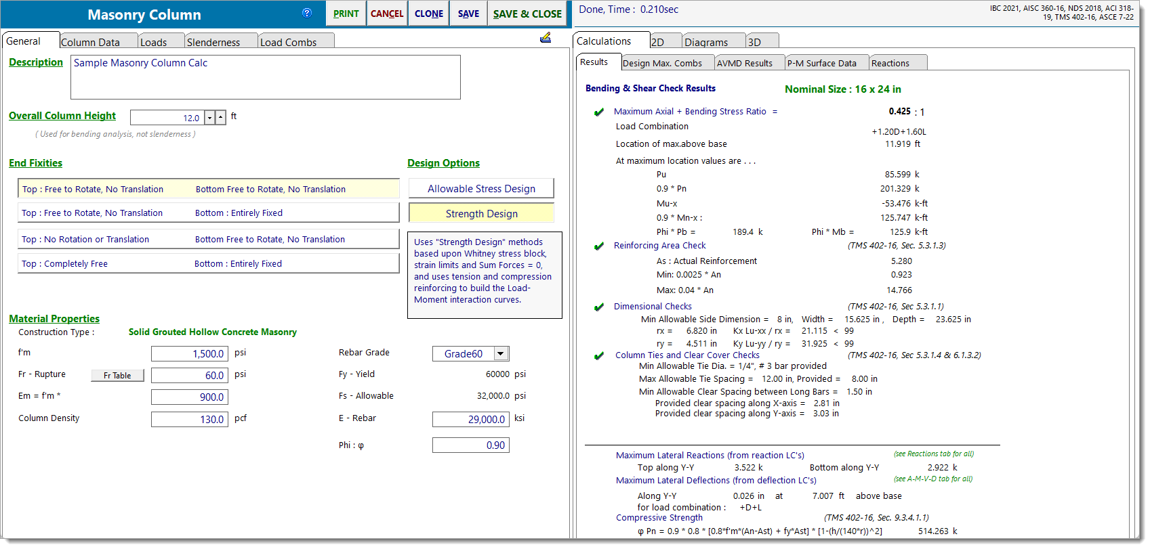Click the Material Properties heading link
This screenshot has width=1150, height=549.
pyautogui.click(x=54, y=319)
